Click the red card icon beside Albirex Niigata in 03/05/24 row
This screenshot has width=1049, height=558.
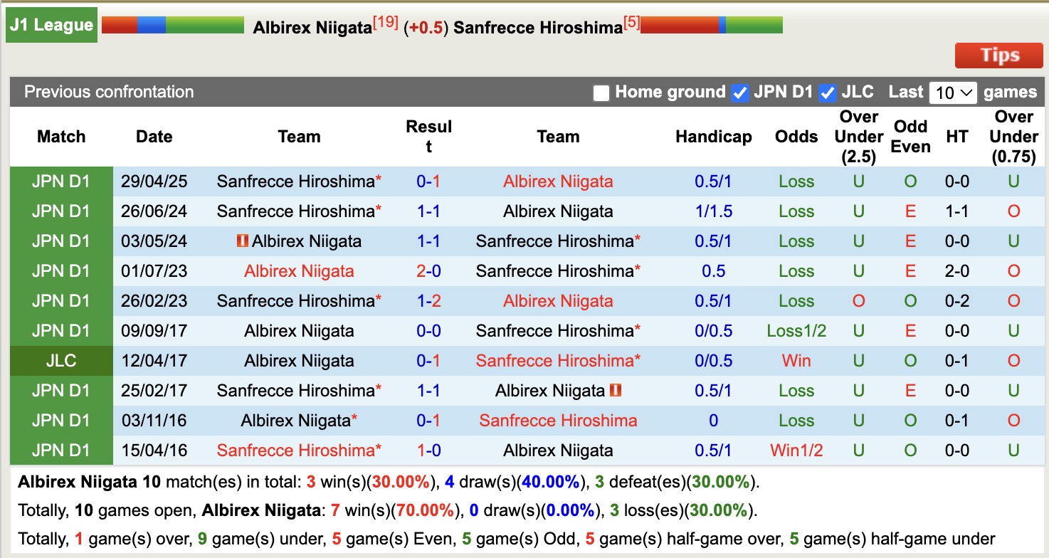[x=242, y=241]
